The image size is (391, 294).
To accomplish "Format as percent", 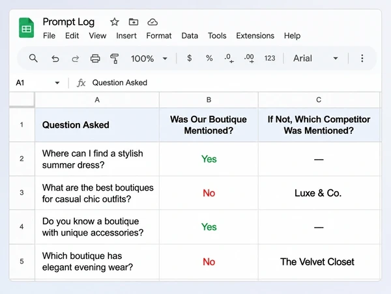I will tap(209, 59).
